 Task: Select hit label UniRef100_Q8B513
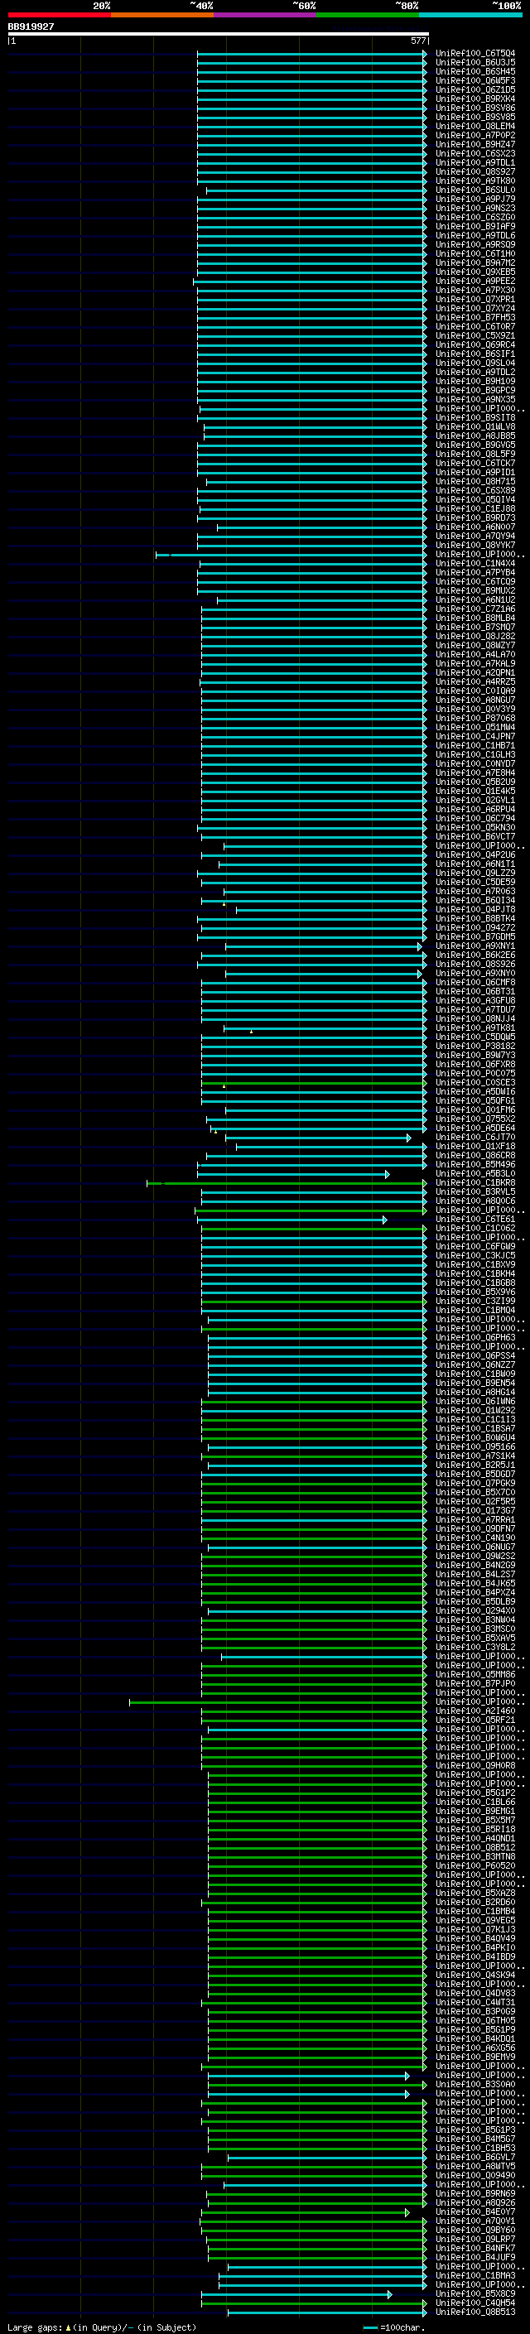(475, 2312)
